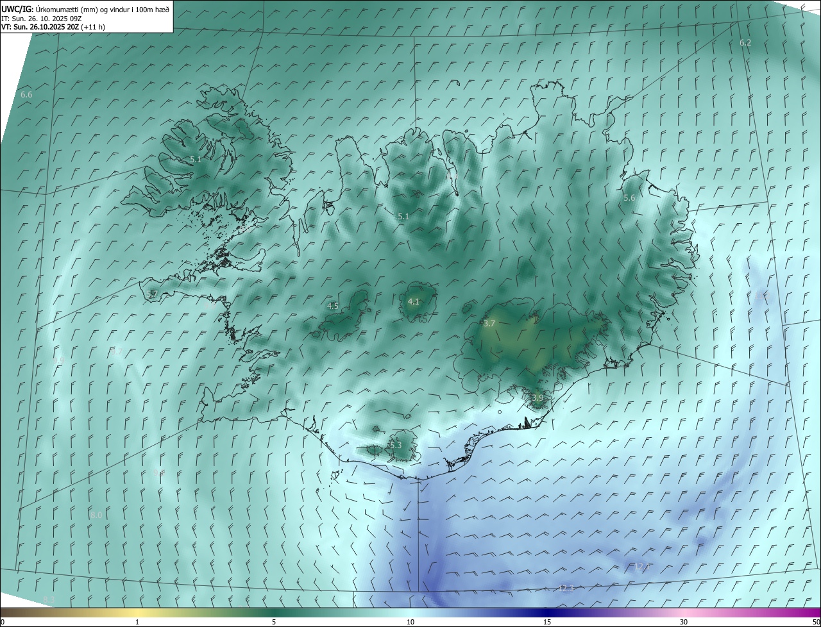
Task: Click the 4.5 value on Langjökull glacier
Action: point(333,306)
